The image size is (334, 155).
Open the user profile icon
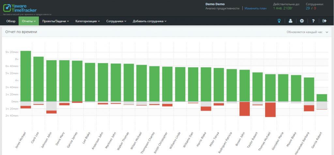290,21
